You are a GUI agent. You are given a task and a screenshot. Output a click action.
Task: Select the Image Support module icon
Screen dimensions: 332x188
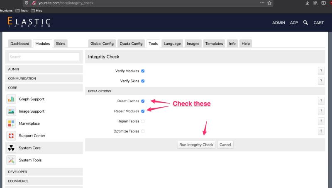point(12,111)
